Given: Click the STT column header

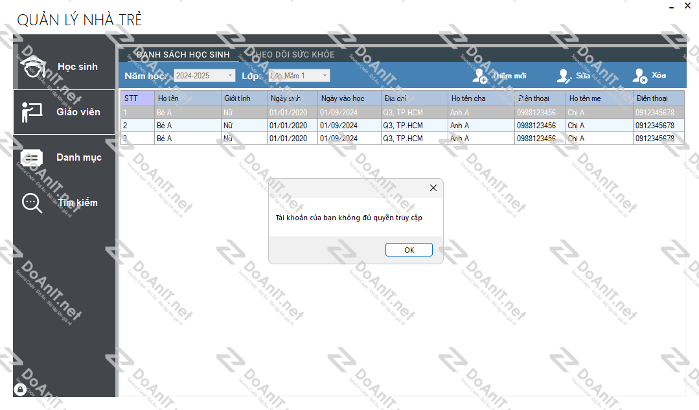Looking at the screenshot, I should pyautogui.click(x=137, y=98).
